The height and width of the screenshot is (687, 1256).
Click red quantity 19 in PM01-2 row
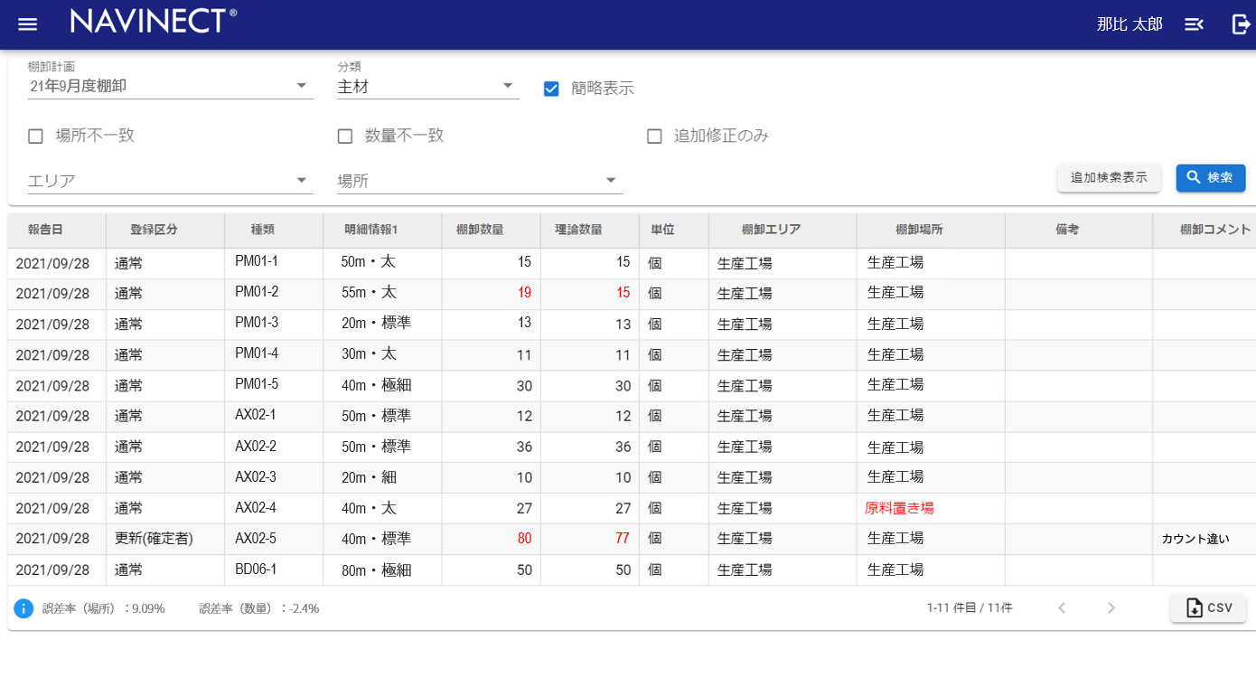pyautogui.click(x=524, y=293)
